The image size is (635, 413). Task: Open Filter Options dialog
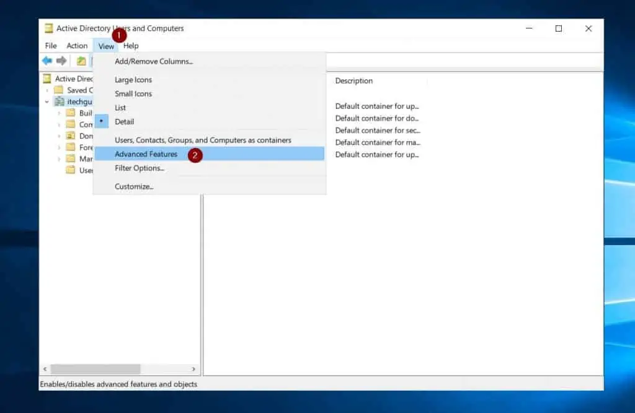pos(210,168)
